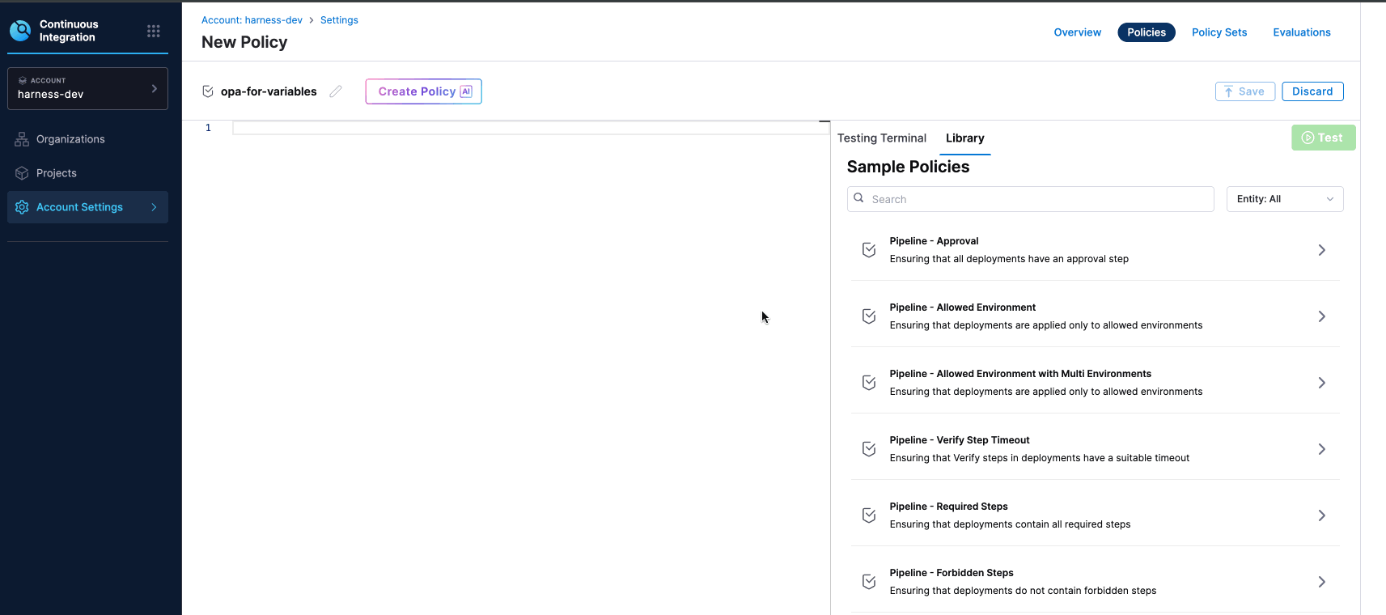The image size is (1386, 615).
Task: Click the Pipeline - Required Steps policy icon
Action: tap(869, 515)
